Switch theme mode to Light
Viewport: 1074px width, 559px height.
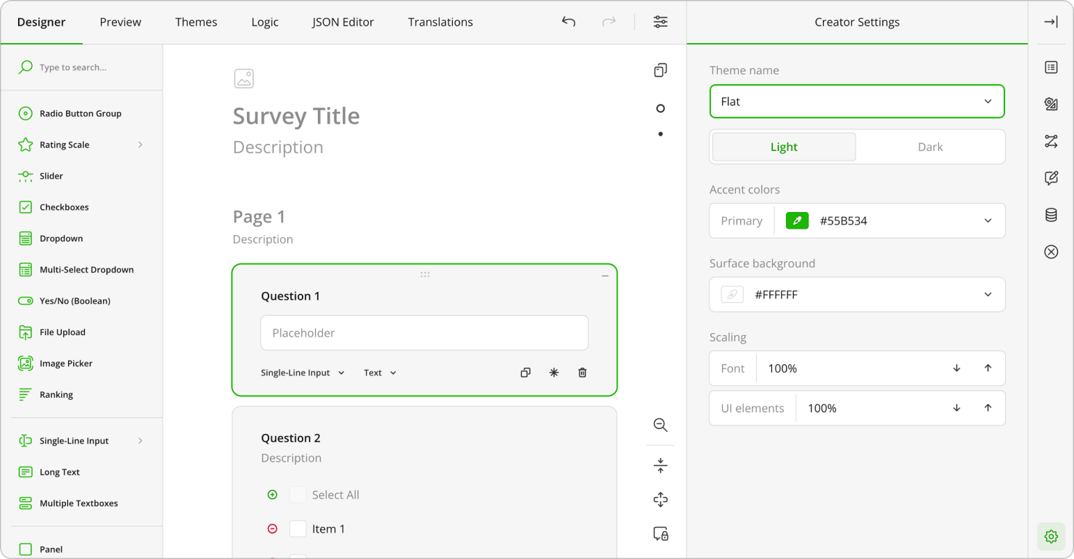coord(784,147)
